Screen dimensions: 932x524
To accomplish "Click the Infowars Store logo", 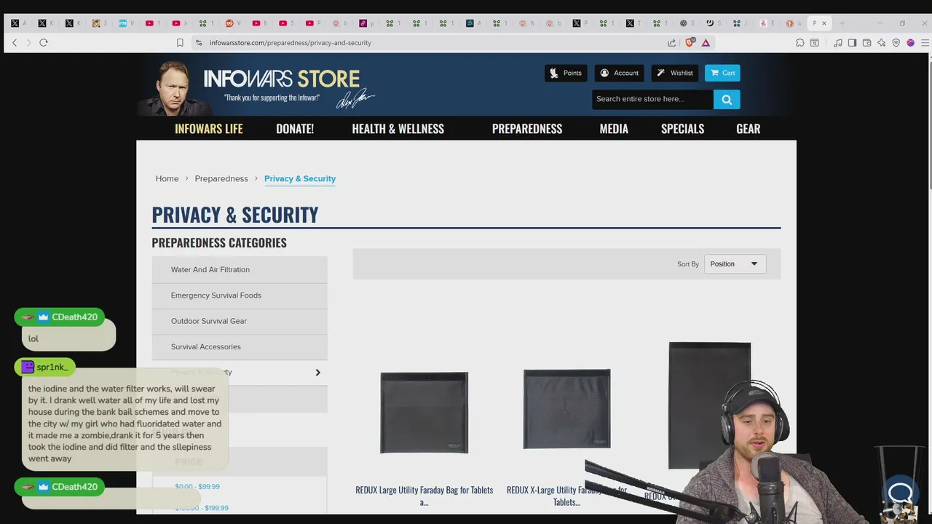I will click(282, 79).
